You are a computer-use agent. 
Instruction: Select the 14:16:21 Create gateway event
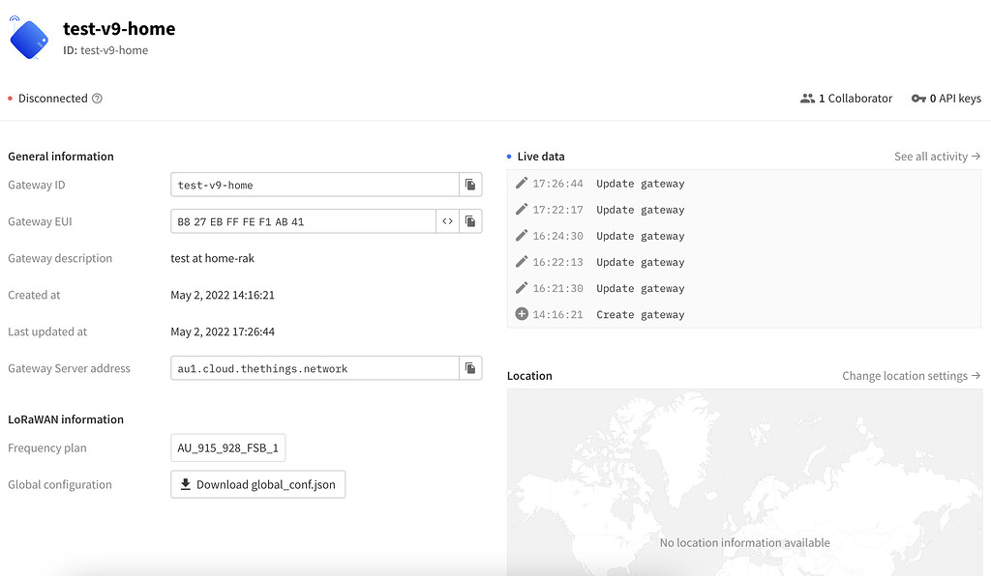[x=639, y=315]
